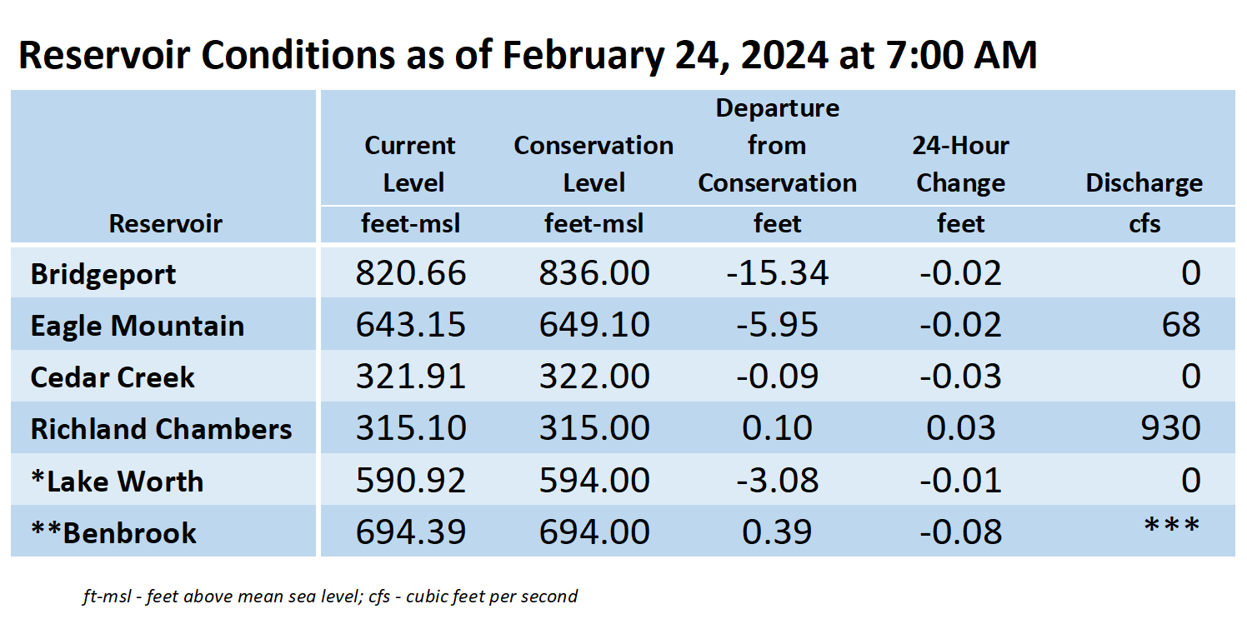Select Benbrook 24-hour change value -0.08
Screen dimensions: 1247x619
(960, 532)
